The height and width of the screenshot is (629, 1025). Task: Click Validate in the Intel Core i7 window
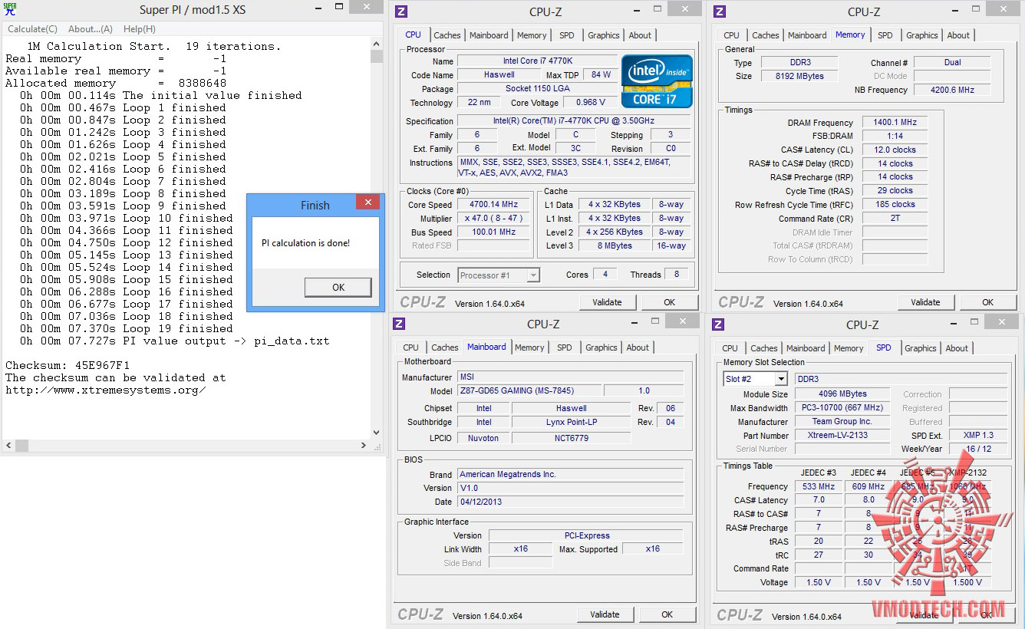click(607, 302)
